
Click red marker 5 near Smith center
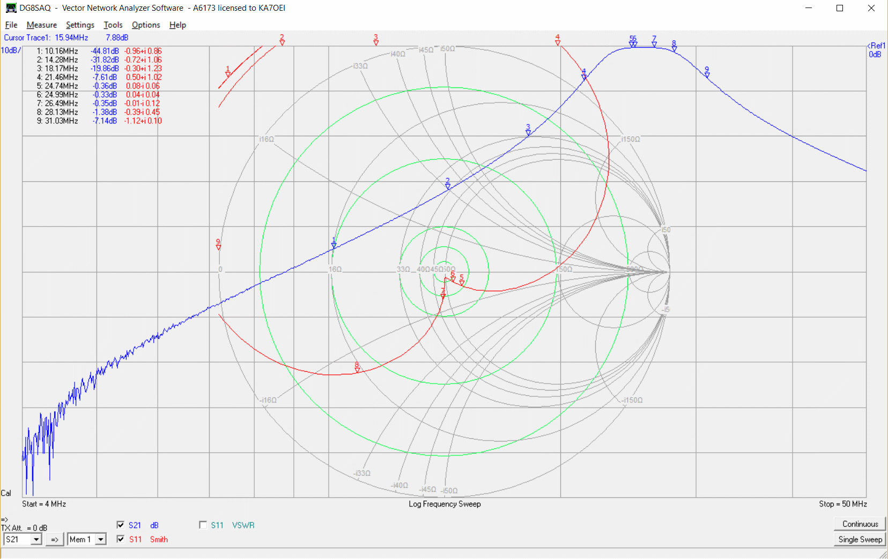pos(462,280)
